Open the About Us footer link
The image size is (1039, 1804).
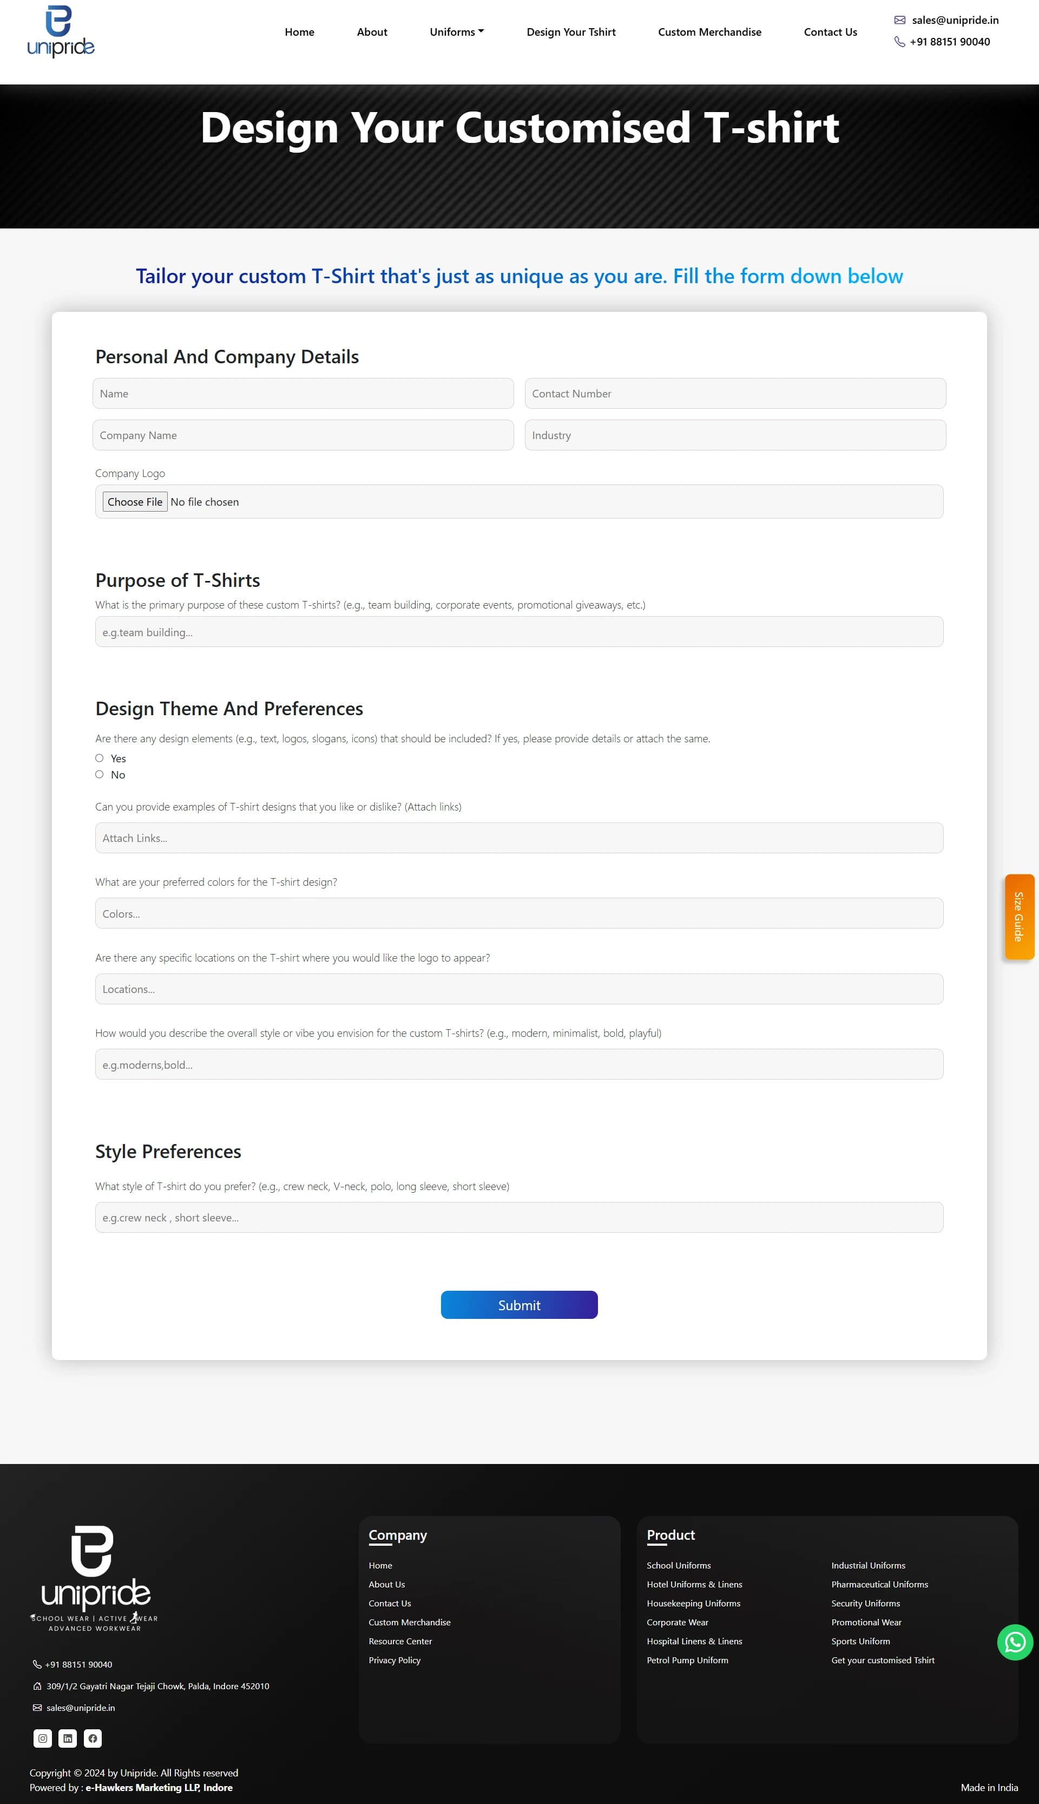click(386, 1584)
